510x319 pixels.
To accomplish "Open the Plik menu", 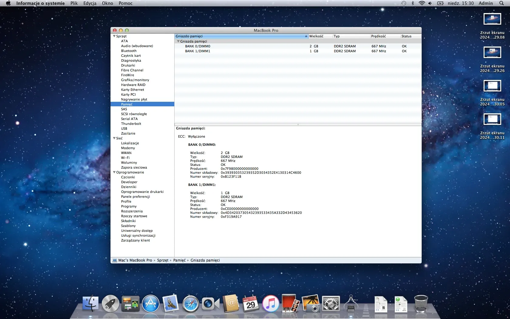I will pyautogui.click(x=74, y=3).
